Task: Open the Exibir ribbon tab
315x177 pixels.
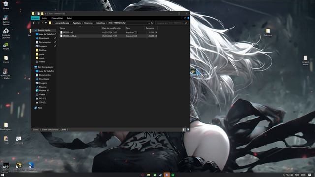Action: (69, 18)
